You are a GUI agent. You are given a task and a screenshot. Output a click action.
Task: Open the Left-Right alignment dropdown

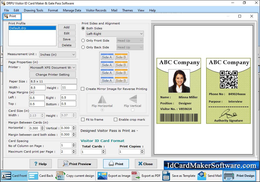[x=115, y=34]
